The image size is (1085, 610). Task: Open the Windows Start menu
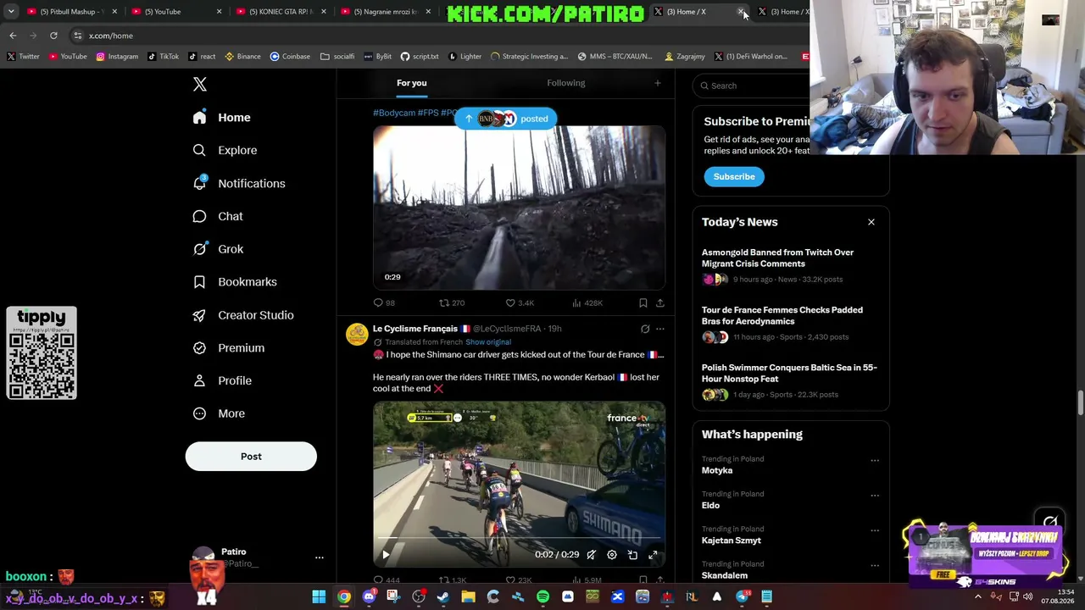[319, 597]
